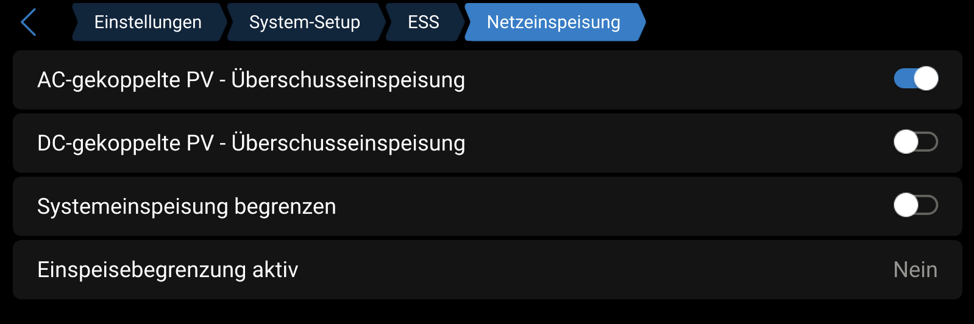Click the Einspeisebegrenzung aktiv label text
The image size is (974, 324).
(168, 270)
